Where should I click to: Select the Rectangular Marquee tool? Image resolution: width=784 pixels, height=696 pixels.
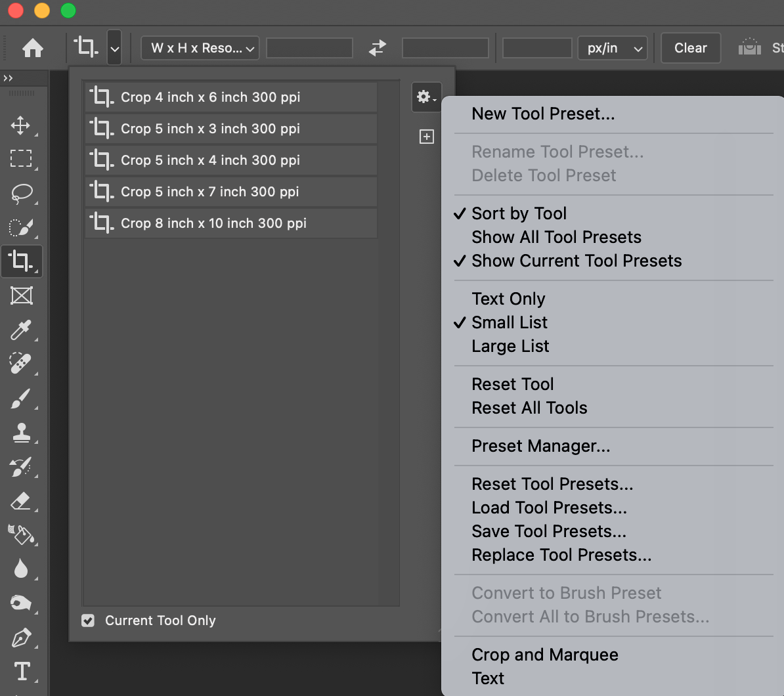(x=20, y=159)
